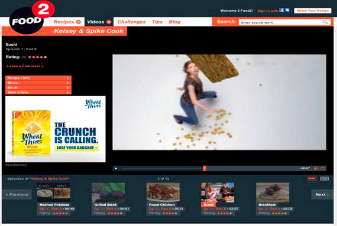Select the gray list view icon

(x=325, y=178)
